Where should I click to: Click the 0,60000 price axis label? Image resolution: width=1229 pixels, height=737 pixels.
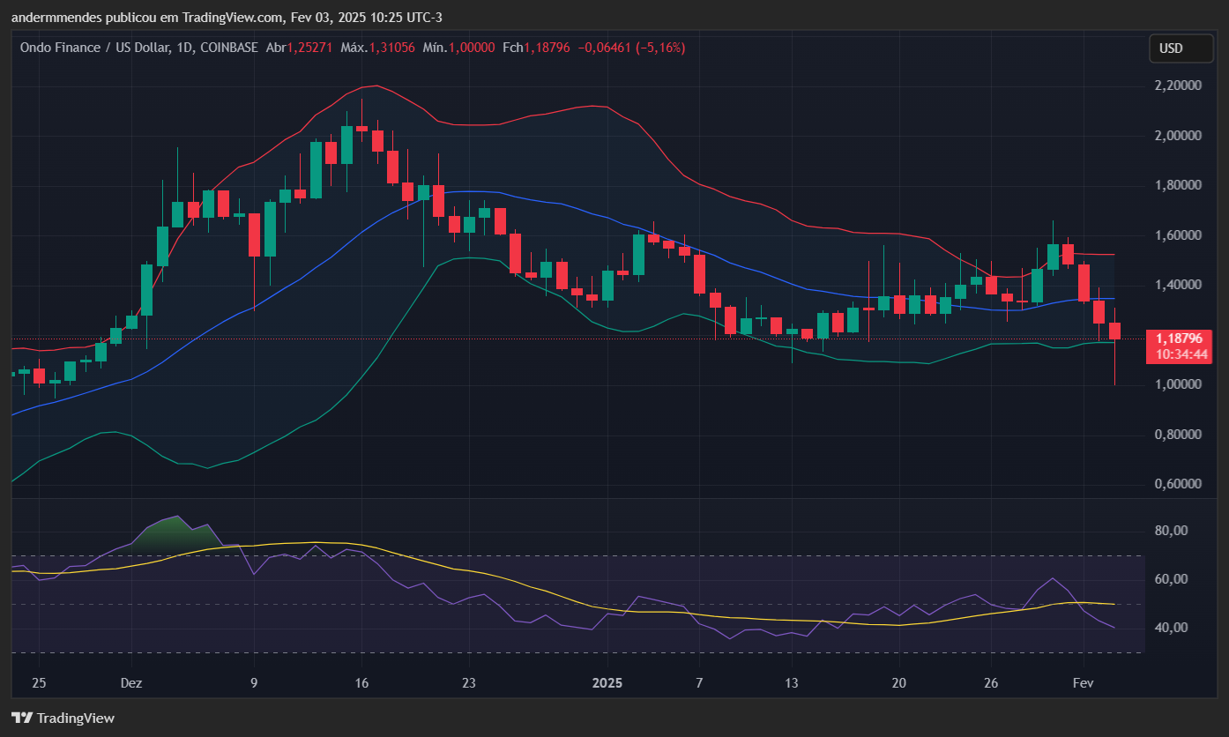click(1180, 485)
